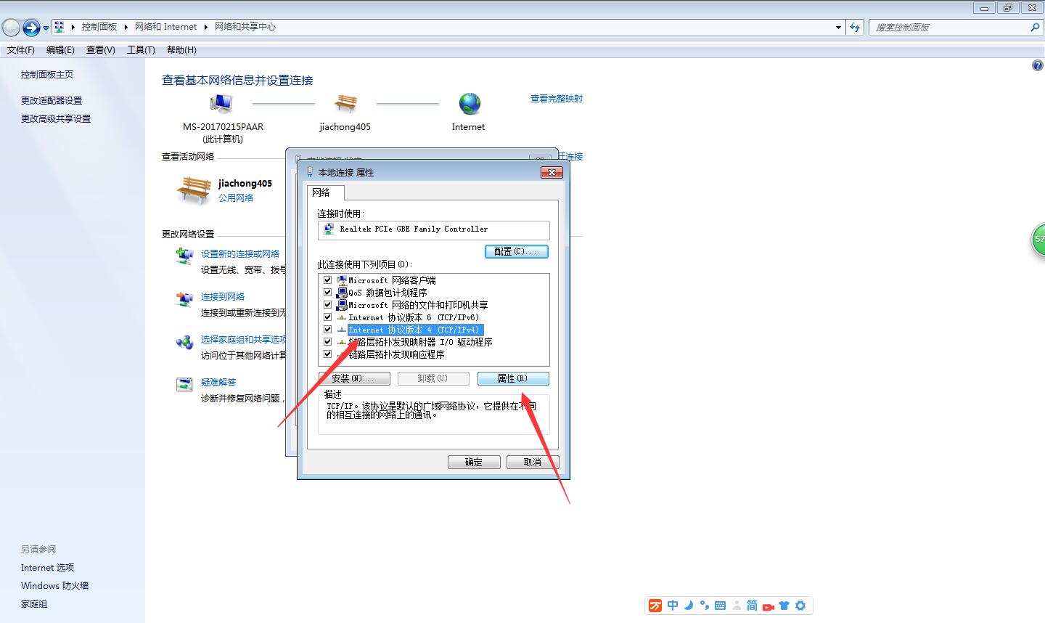Select 网络和 Internet breadcrumb segment
This screenshot has height=623, width=1045.
165,27
